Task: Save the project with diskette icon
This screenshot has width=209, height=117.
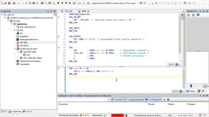Action: (x=9, y=3)
